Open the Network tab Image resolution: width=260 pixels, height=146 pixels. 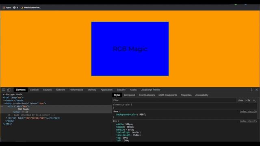(x=61, y=90)
